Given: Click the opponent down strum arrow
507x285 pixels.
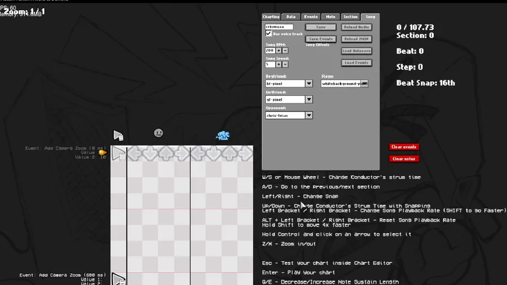Looking at the screenshot, I should [150, 154].
